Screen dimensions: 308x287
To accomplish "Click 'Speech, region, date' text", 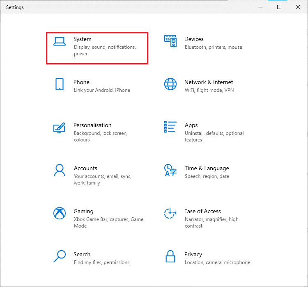I will (207, 176).
